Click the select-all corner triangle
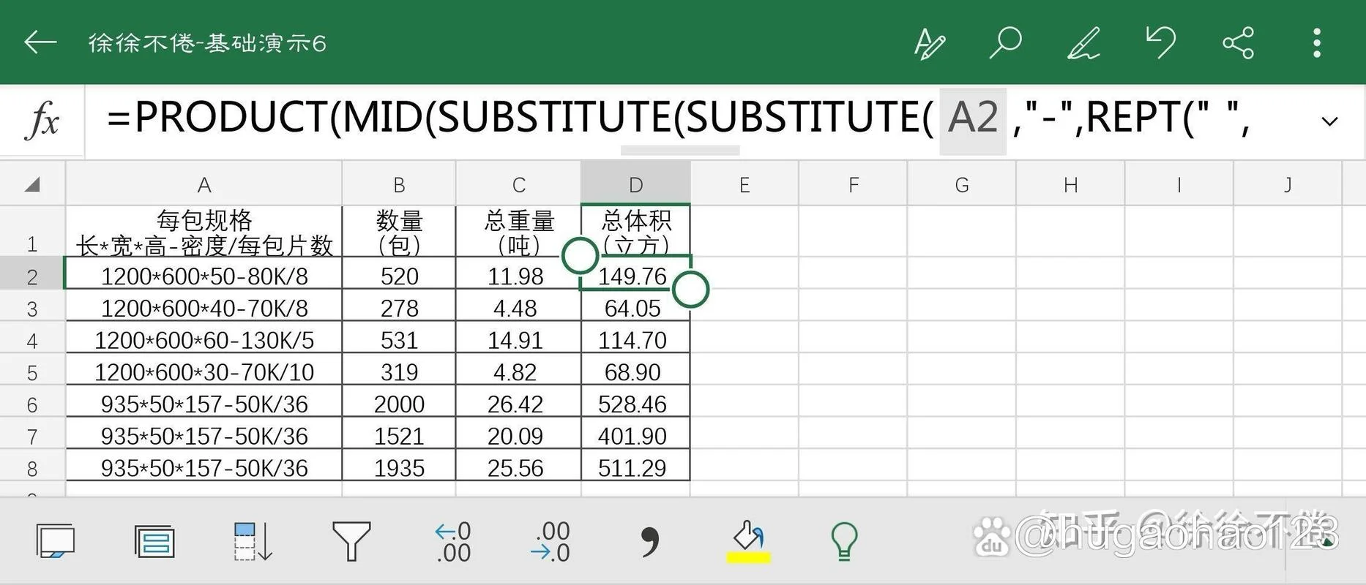The width and height of the screenshot is (1366, 585). [31, 184]
